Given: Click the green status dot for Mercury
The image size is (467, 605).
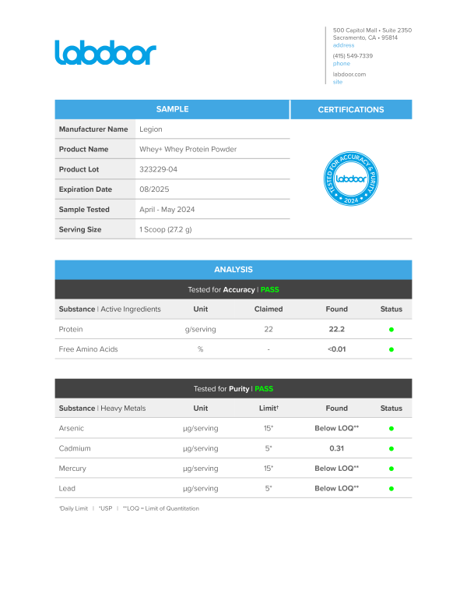Looking at the screenshot, I should [391, 469].
